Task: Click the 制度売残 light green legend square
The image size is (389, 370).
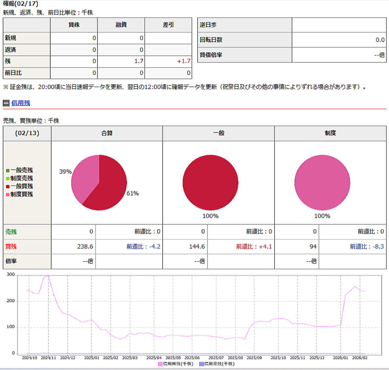Action: (x=8, y=178)
